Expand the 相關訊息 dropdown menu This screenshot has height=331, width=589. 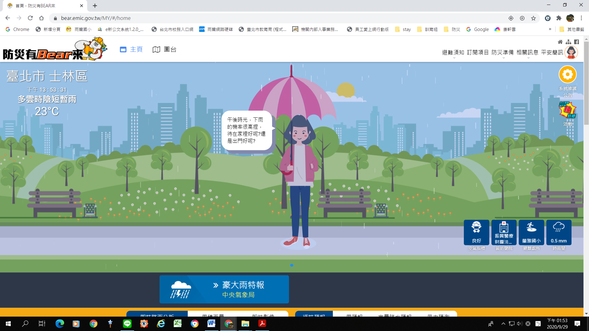[527, 52]
